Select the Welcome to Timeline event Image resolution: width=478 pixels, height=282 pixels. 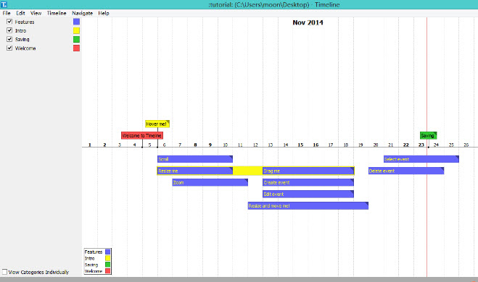pyautogui.click(x=142, y=135)
